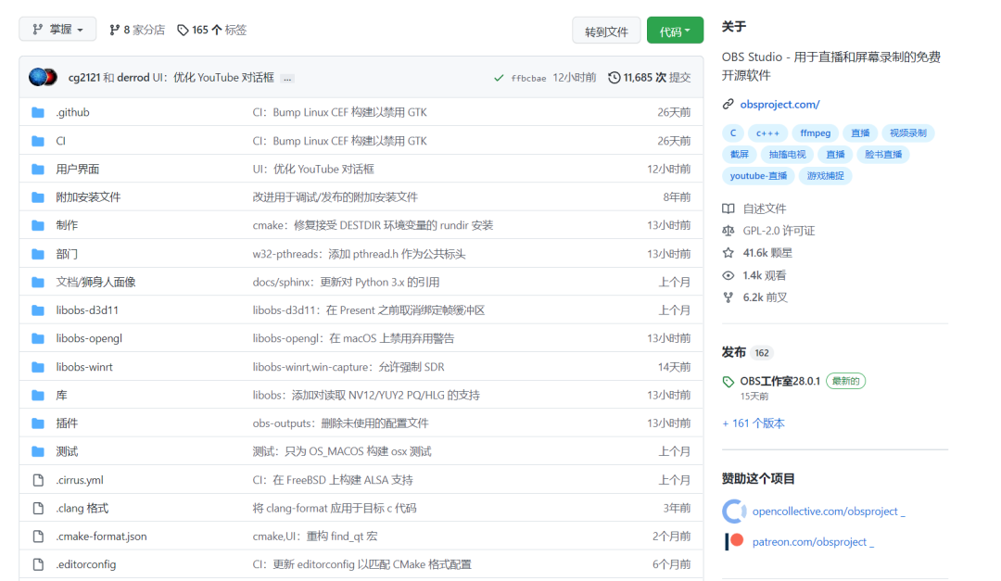Select the youtube-直播 topic tag
The height and width of the screenshot is (581, 1001).
(x=758, y=175)
